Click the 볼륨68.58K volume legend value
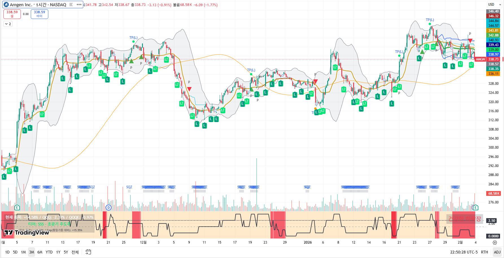This screenshot has height=258, width=504. (182, 5)
